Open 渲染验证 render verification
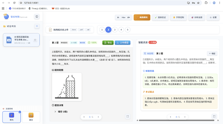The image size is (223, 124). [x=160, y=17]
